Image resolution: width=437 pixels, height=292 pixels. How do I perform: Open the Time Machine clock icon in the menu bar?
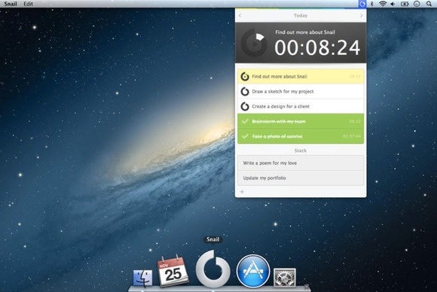417,4
